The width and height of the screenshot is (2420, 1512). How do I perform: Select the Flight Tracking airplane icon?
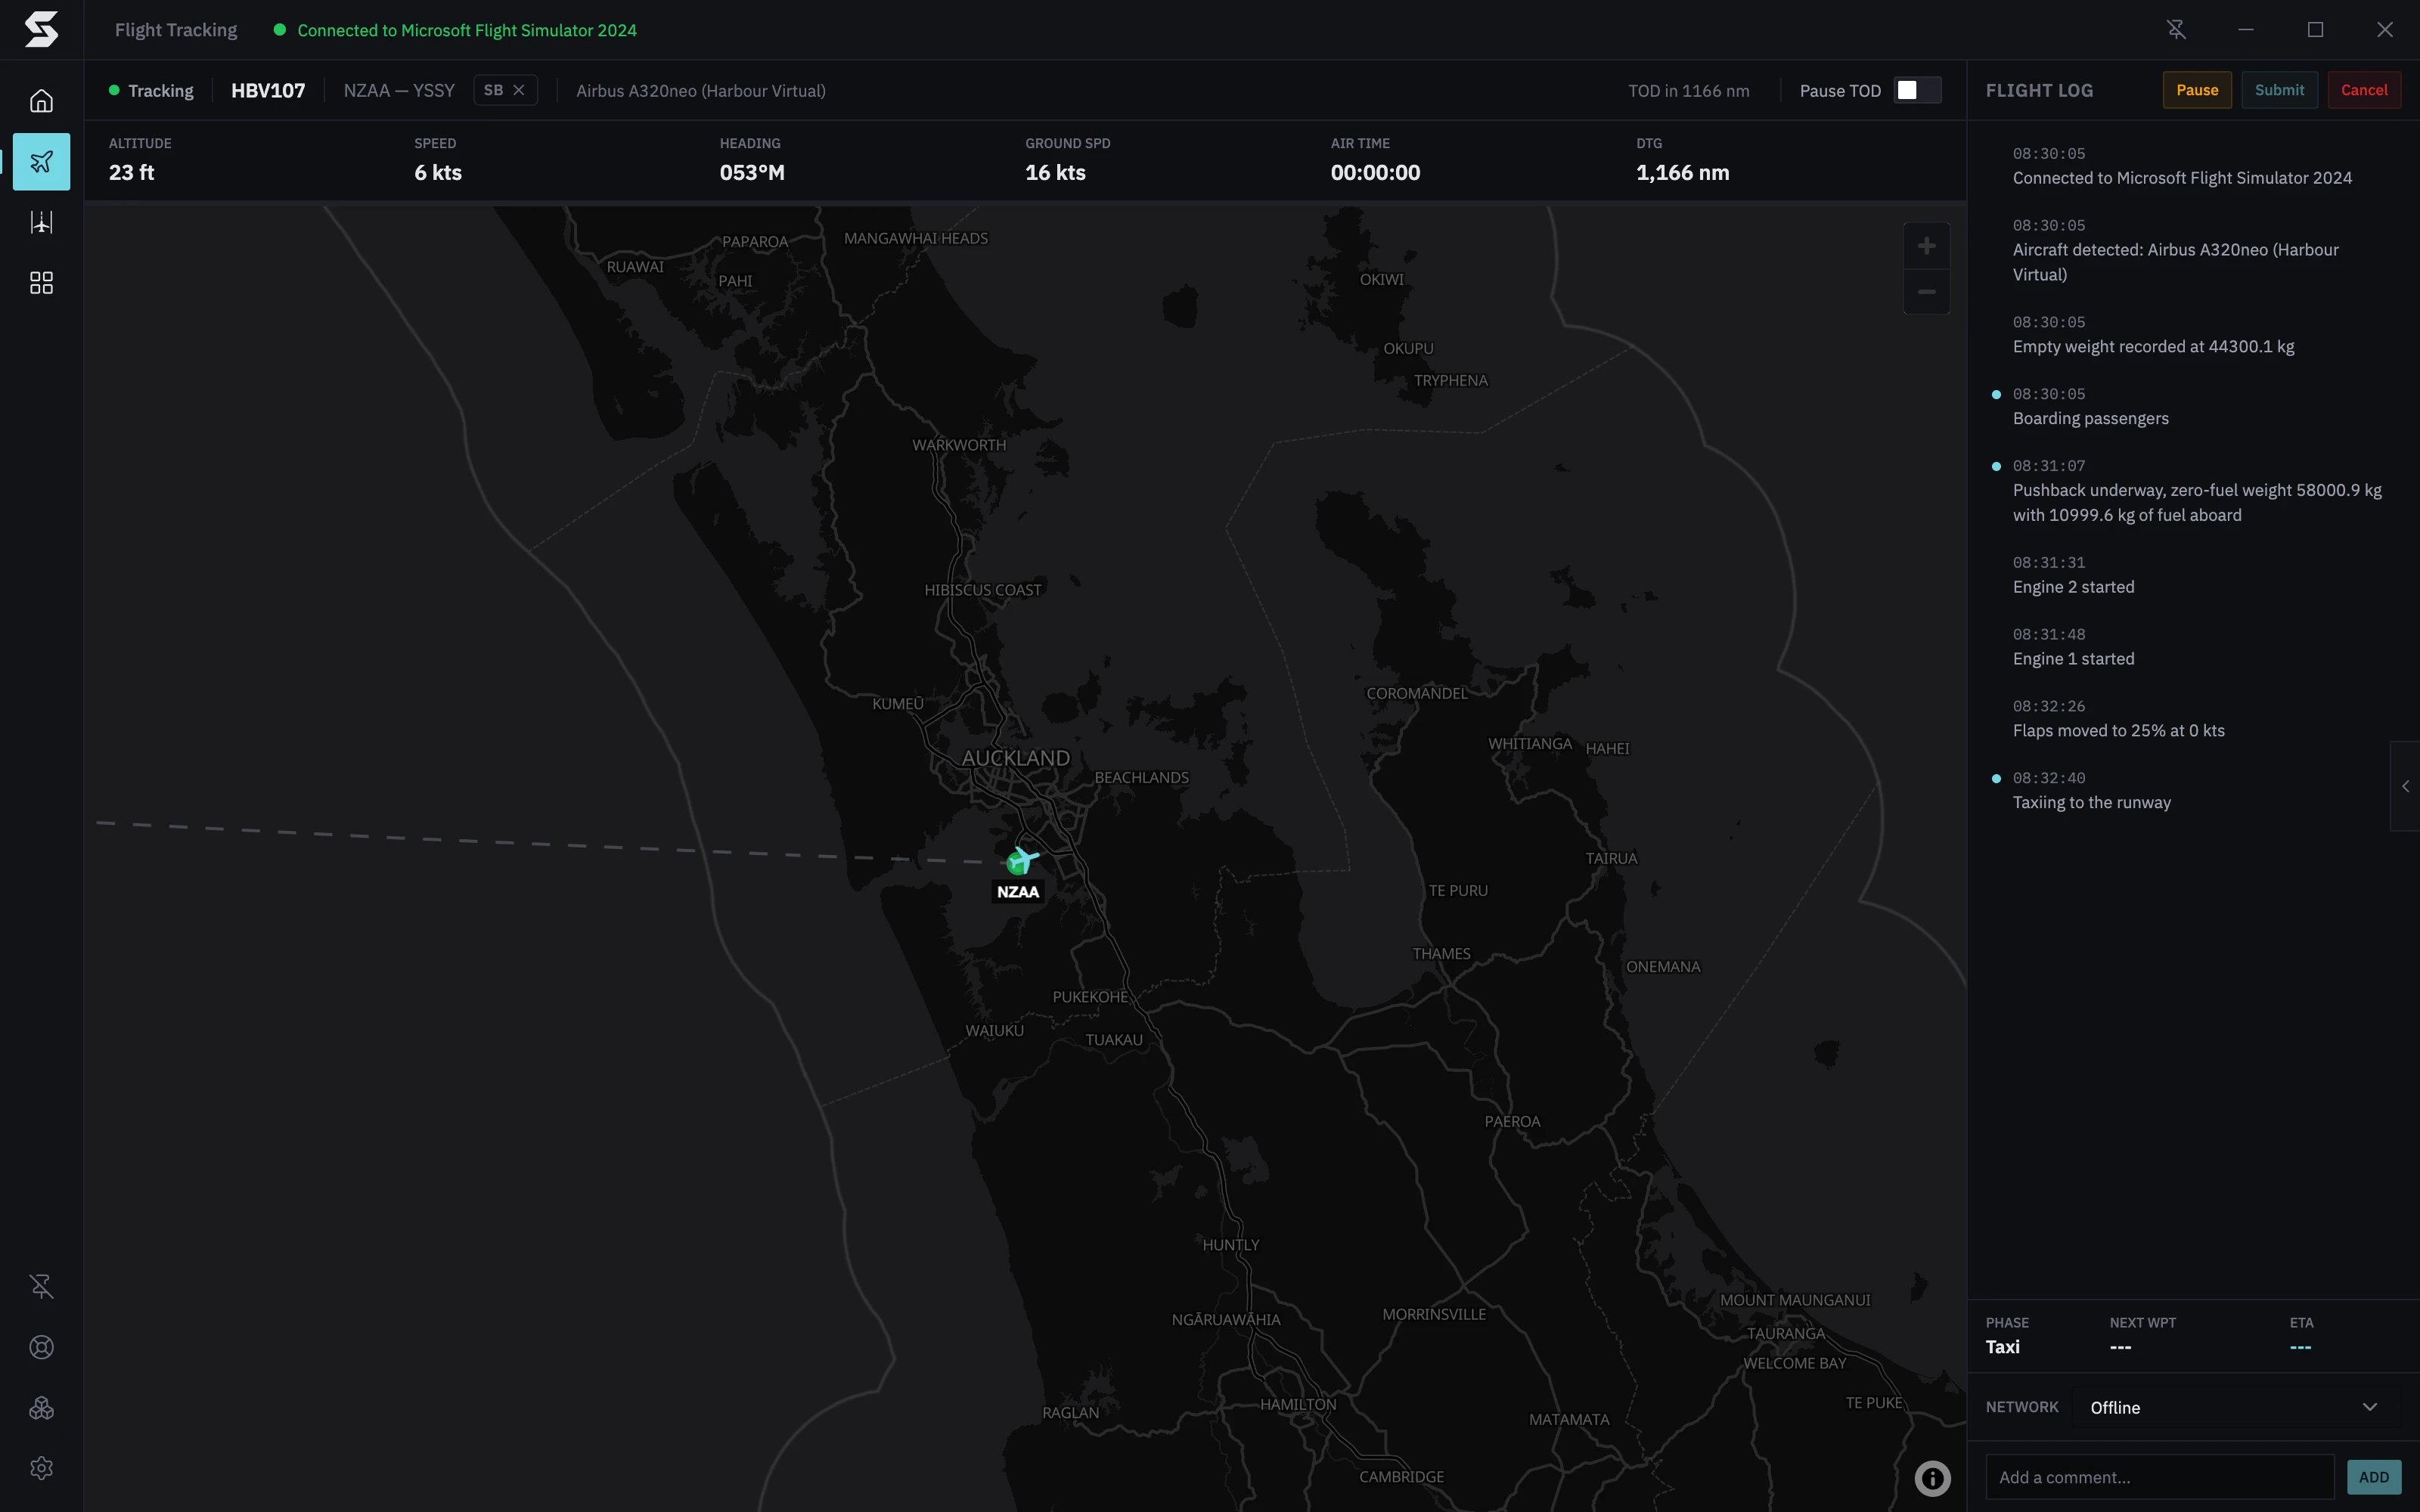pos(41,161)
